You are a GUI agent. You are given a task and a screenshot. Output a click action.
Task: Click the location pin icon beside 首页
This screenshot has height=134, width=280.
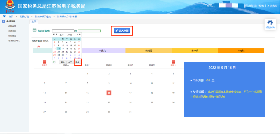pyautogui.click(x=4, y=16)
